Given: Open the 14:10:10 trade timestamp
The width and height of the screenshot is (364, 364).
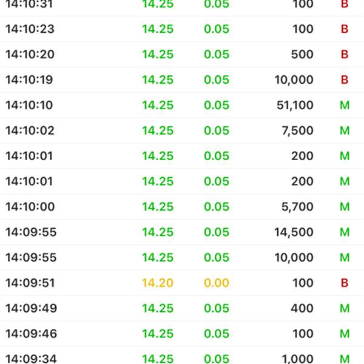Looking at the screenshot, I should pos(29,106).
